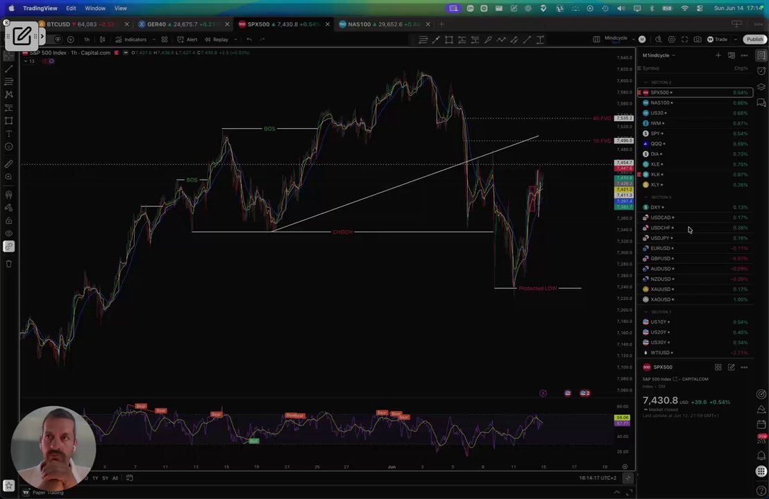Select the trend line tool in left sidebar
Image resolution: width=769 pixels, height=499 pixels.
[9, 69]
